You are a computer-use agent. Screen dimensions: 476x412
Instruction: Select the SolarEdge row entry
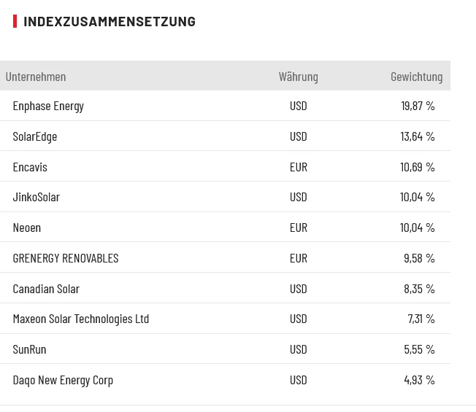coord(35,136)
